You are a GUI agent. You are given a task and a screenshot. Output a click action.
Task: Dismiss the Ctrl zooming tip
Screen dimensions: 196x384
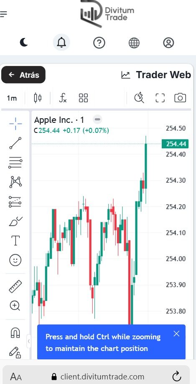point(176,333)
